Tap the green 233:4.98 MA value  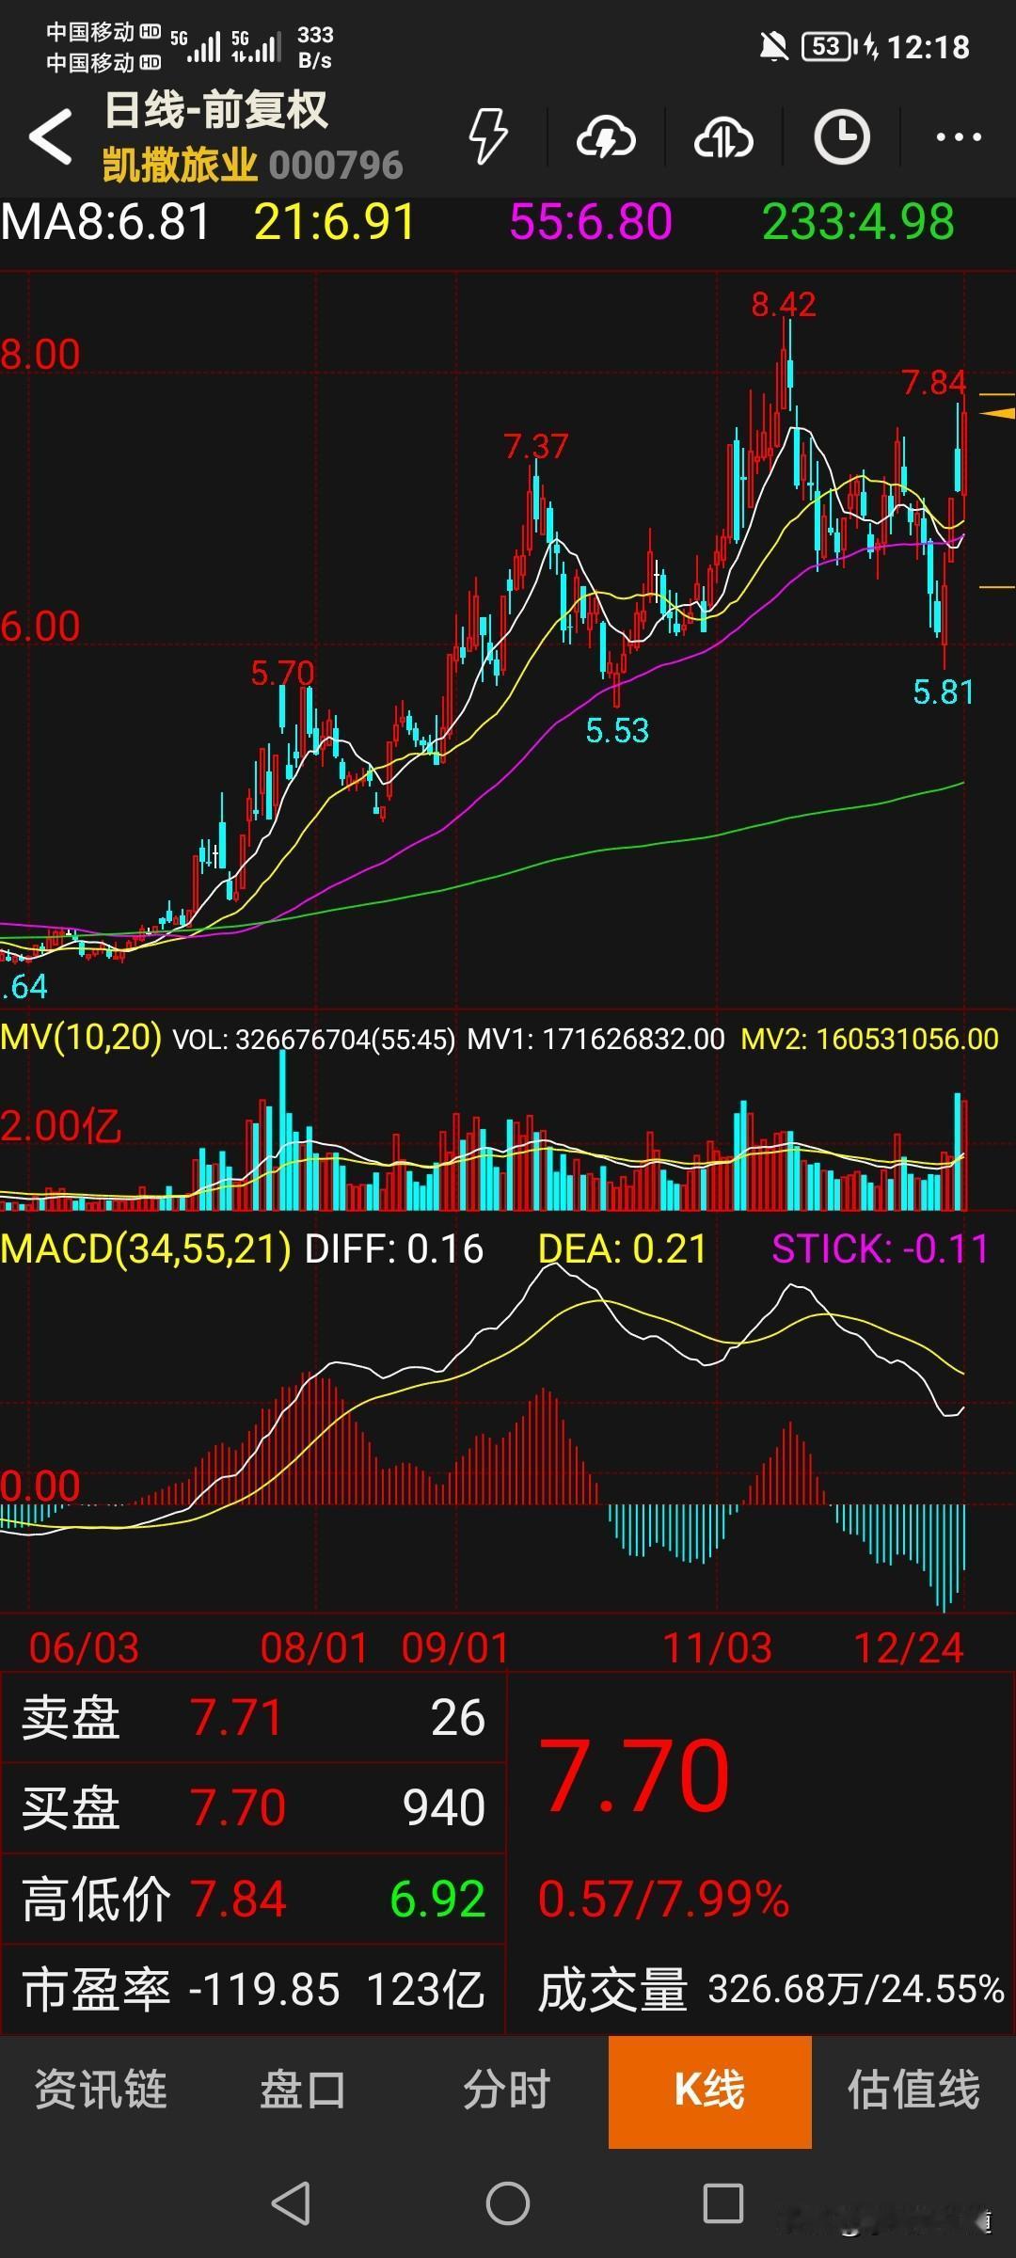[x=858, y=223]
